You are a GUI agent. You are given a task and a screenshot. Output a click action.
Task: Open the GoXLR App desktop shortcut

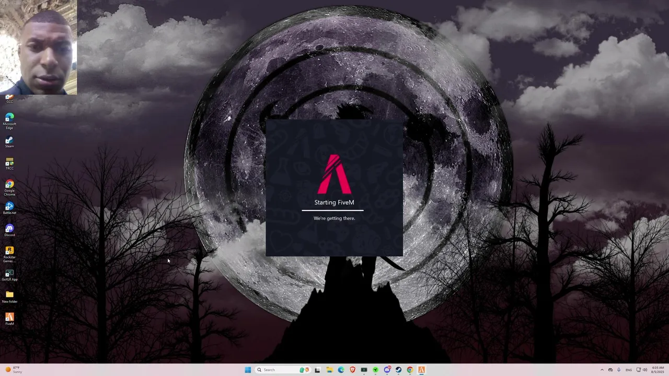pos(9,275)
